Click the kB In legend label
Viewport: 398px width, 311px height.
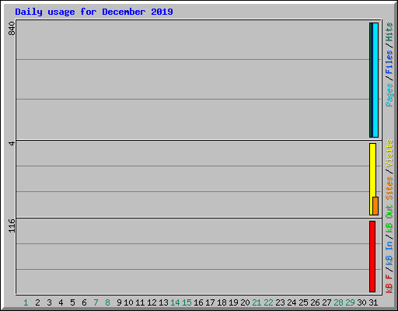389,253
